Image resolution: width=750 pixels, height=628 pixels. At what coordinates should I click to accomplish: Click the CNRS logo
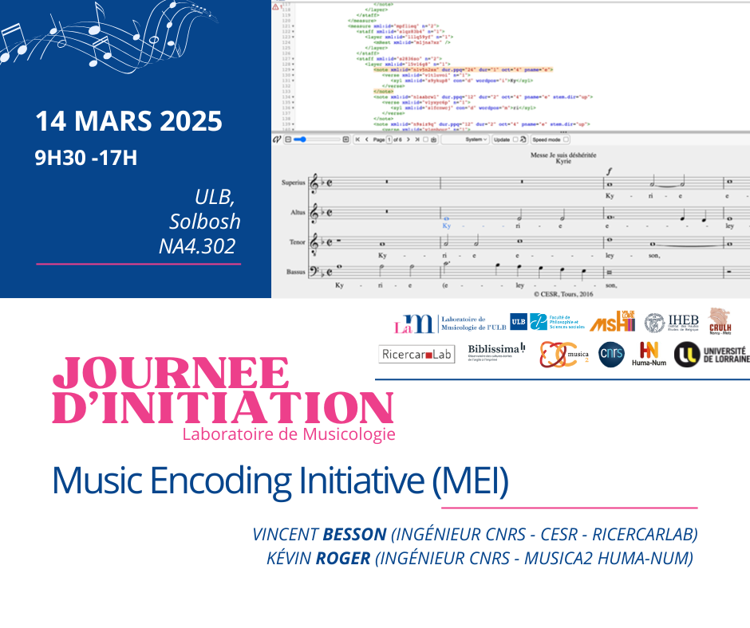[611, 354]
